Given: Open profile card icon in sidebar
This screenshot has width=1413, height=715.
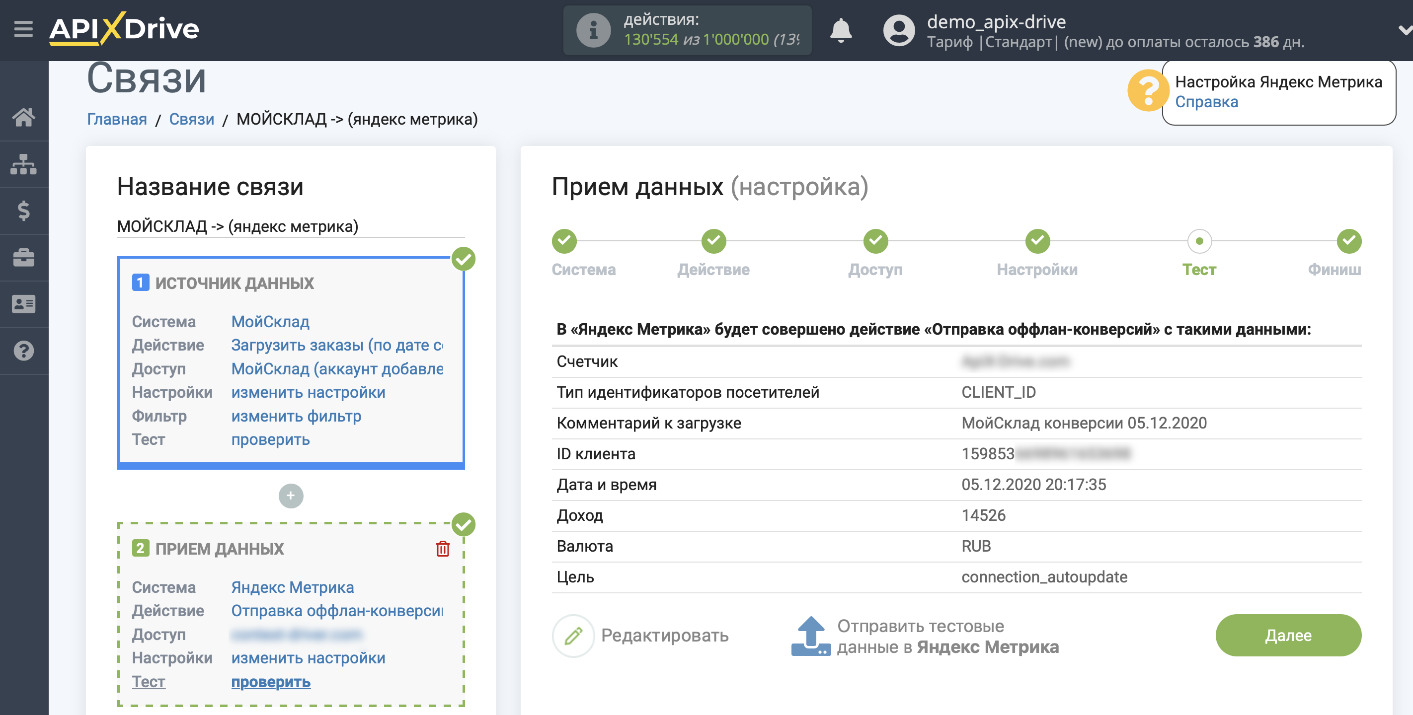Looking at the screenshot, I should (23, 304).
